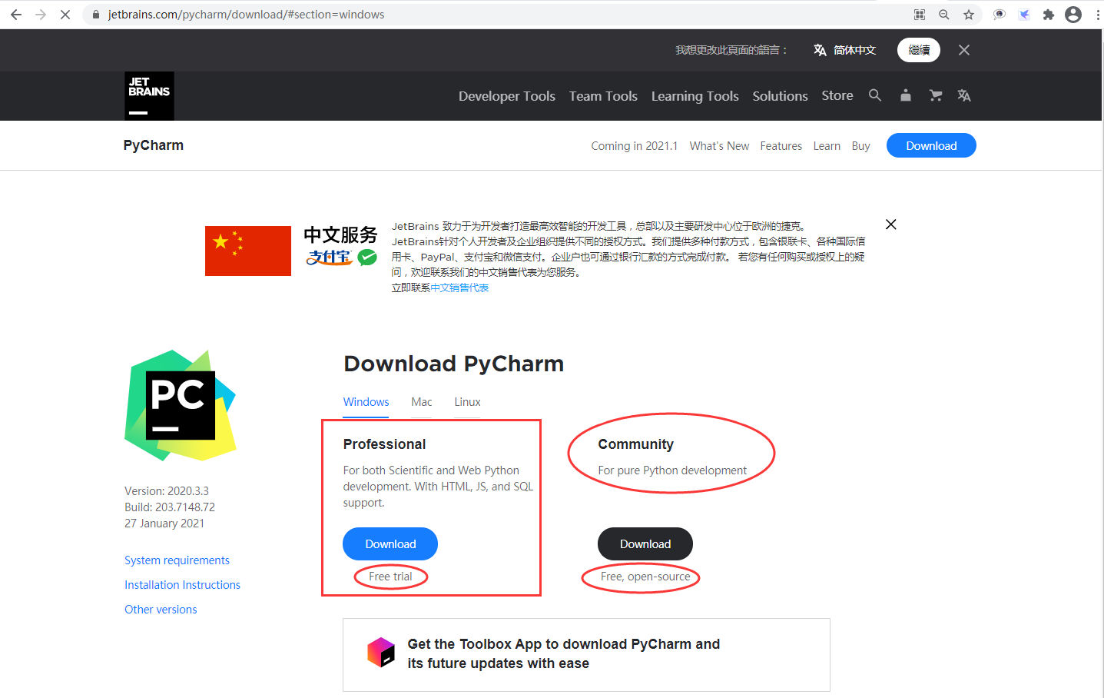Open Team Tools menu
The height and width of the screenshot is (698, 1104).
603,96
